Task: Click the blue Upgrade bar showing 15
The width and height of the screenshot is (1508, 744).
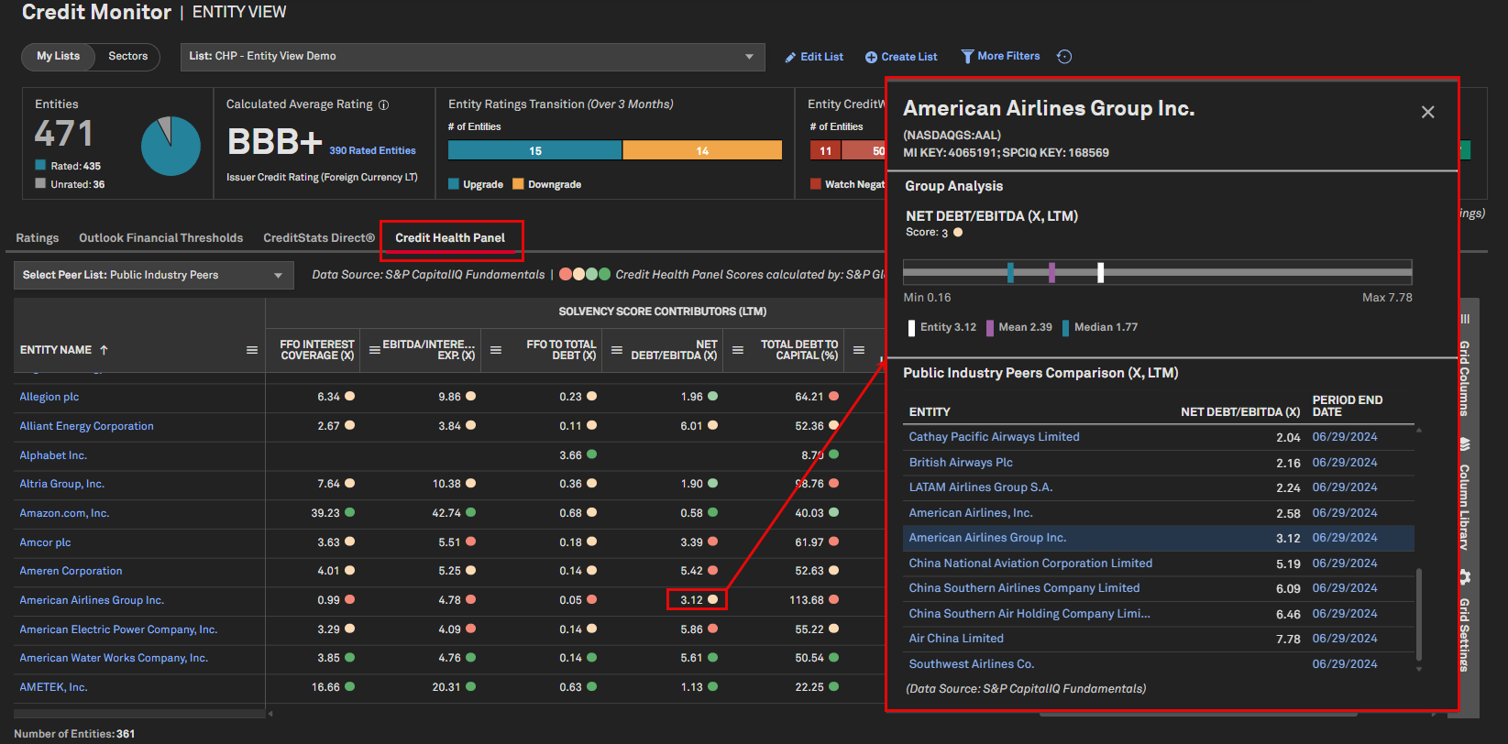Action: tap(535, 150)
